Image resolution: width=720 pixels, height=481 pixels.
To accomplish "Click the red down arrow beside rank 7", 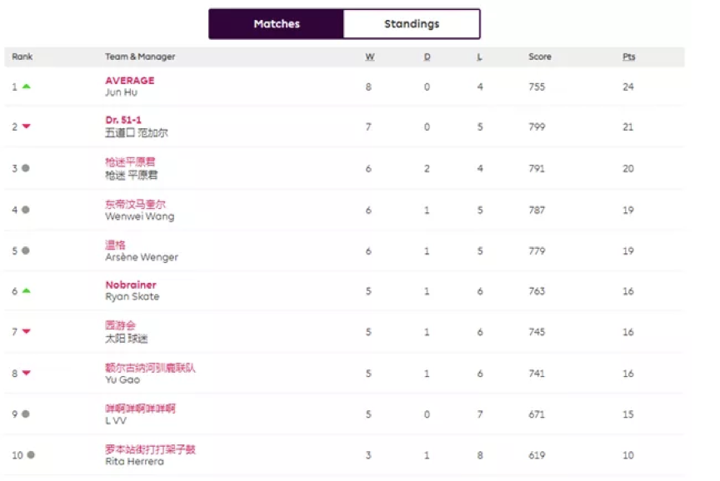I will coord(27,332).
